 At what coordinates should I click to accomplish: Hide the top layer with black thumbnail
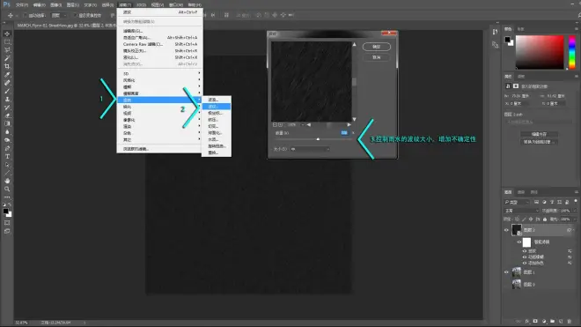click(x=506, y=230)
